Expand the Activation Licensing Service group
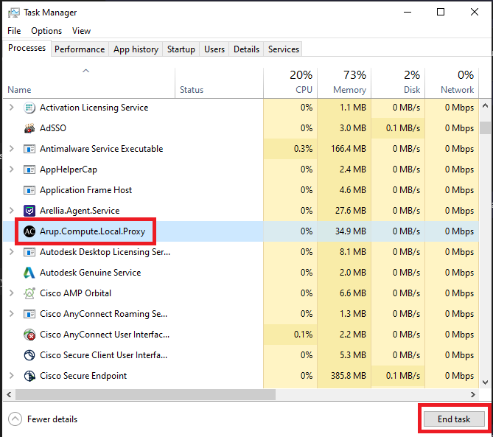493x437 pixels. pos(12,108)
